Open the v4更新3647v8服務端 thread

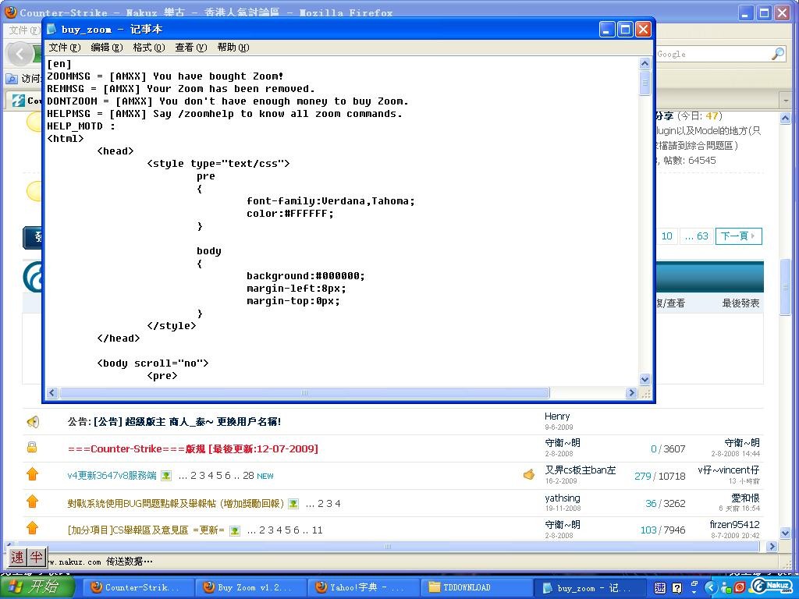(x=112, y=476)
